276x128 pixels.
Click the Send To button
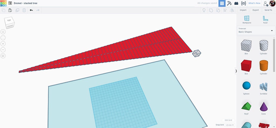[x=268, y=10]
